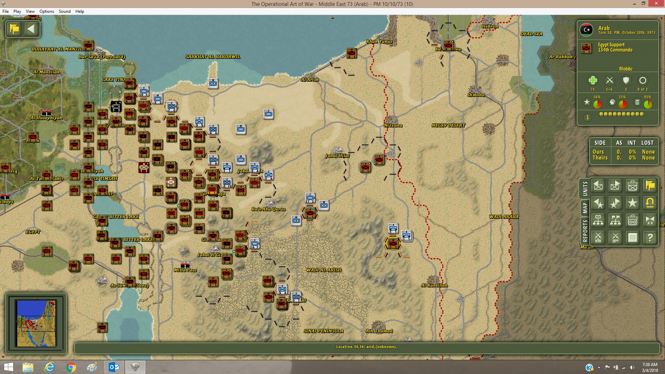This screenshot has height=374, width=665.
Task: Select next formation star-arrow icon
Action: 615,203
